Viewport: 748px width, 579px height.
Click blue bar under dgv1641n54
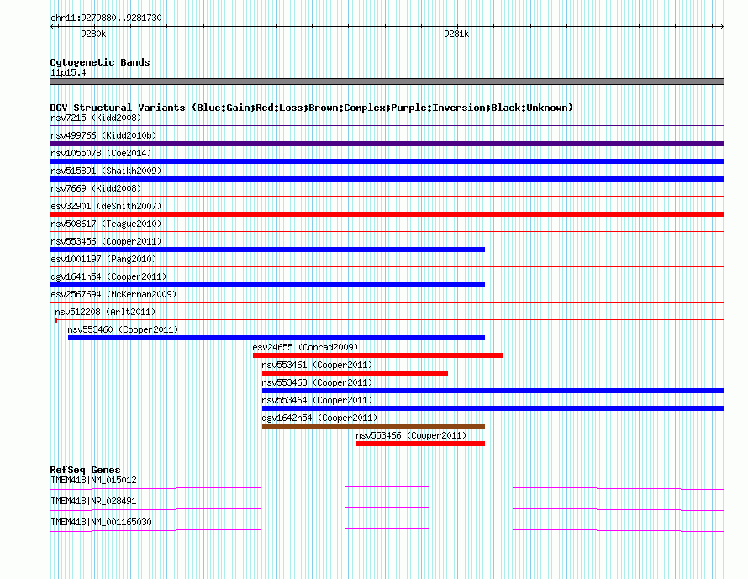coord(267,285)
